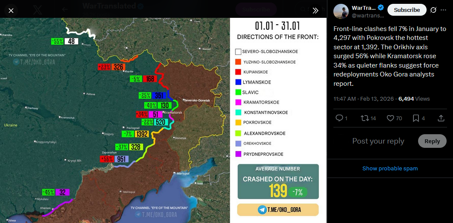Subscribe to WarTranslated in post panel

[407, 10]
